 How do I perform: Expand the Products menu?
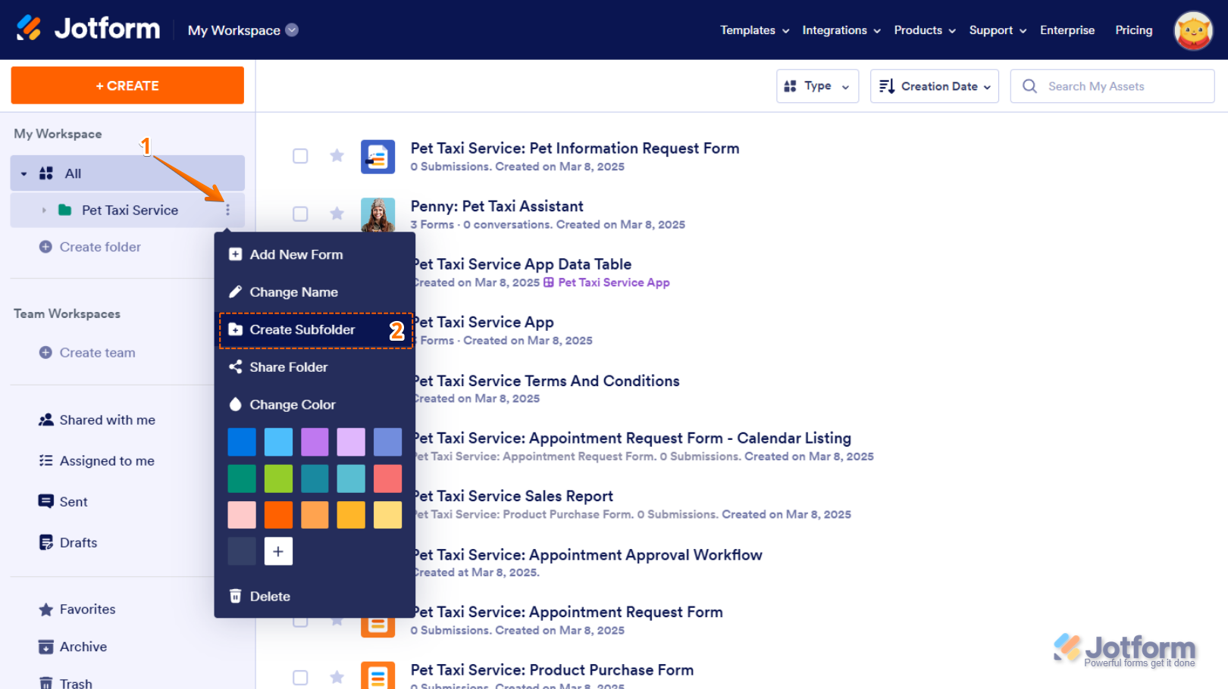(x=925, y=30)
